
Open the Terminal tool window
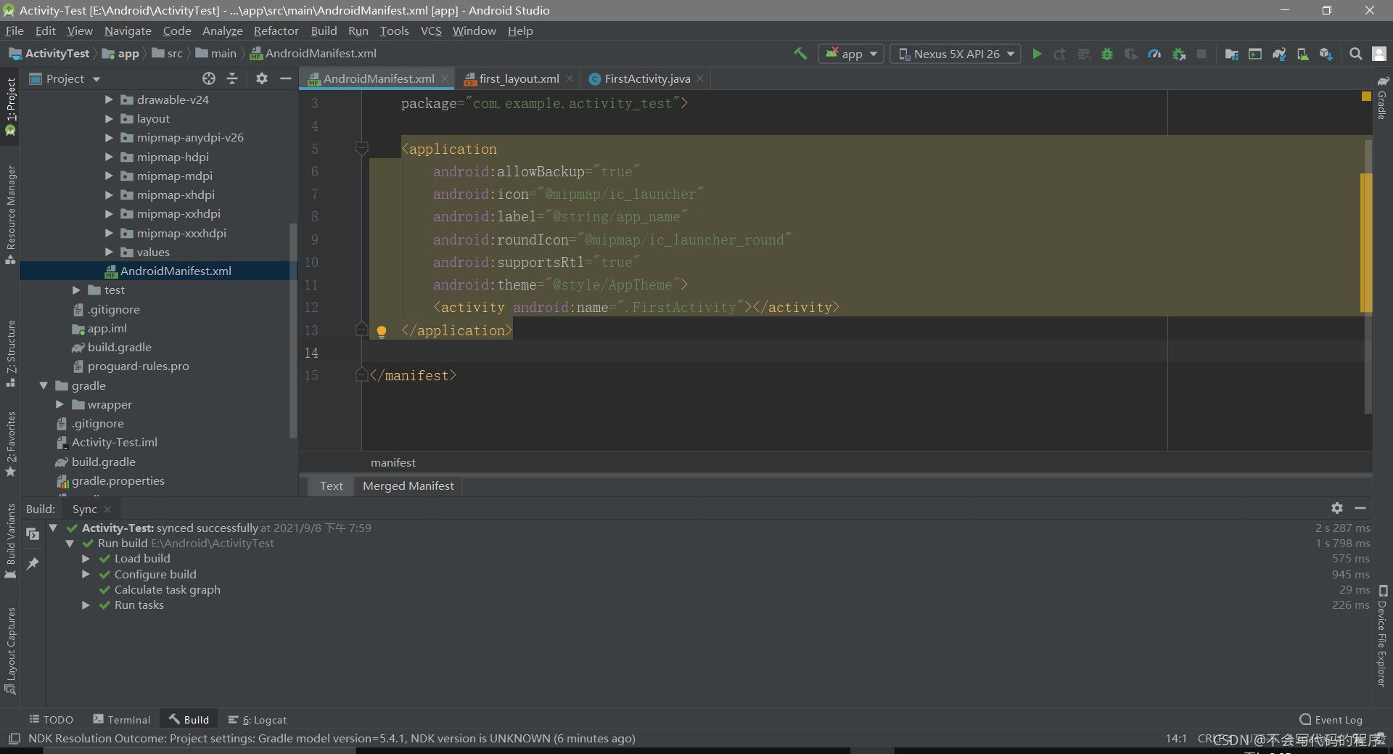(122, 719)
